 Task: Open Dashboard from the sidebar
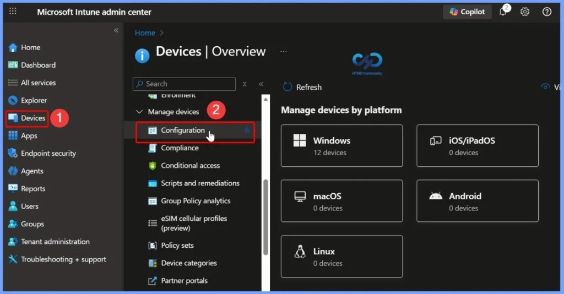pos(38,65)
